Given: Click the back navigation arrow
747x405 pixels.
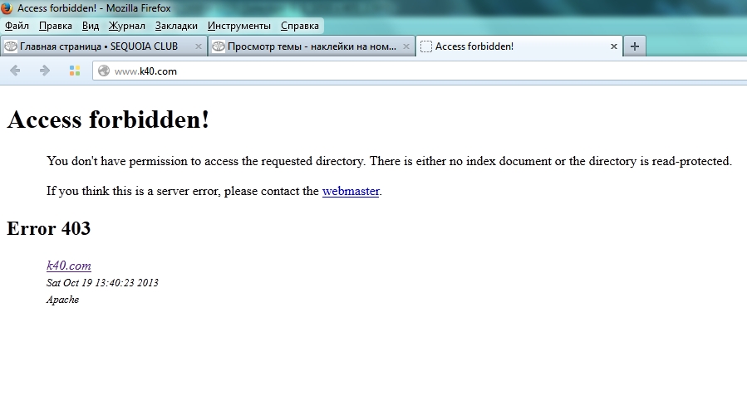Looking at the screenshot, I should click(15, 71).
